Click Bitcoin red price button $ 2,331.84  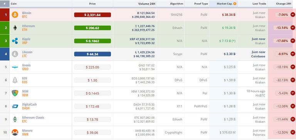click(x=92, y=15)
